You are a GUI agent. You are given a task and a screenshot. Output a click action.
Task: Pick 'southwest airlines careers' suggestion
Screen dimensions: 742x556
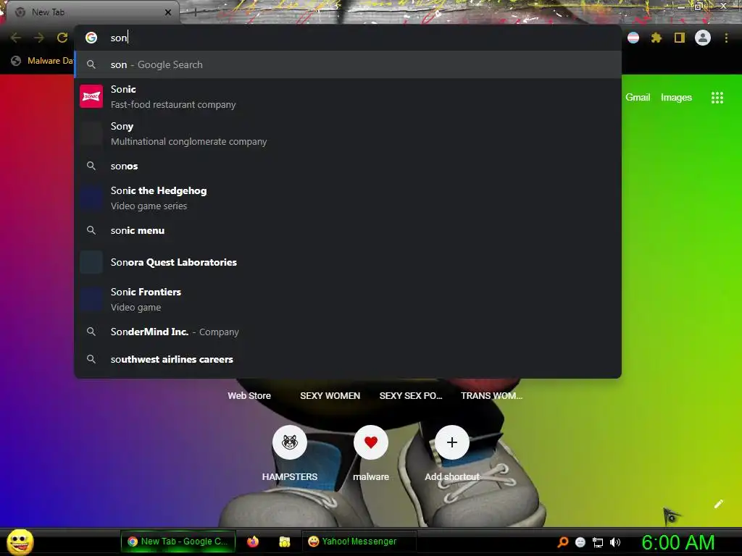348,359
